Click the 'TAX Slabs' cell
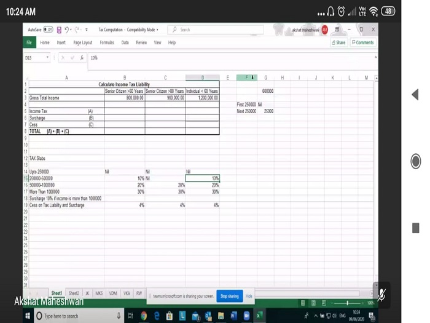Image resolution: width=430 pixels, height=323 pixels. pyautogui.click(x=66, y=158)
